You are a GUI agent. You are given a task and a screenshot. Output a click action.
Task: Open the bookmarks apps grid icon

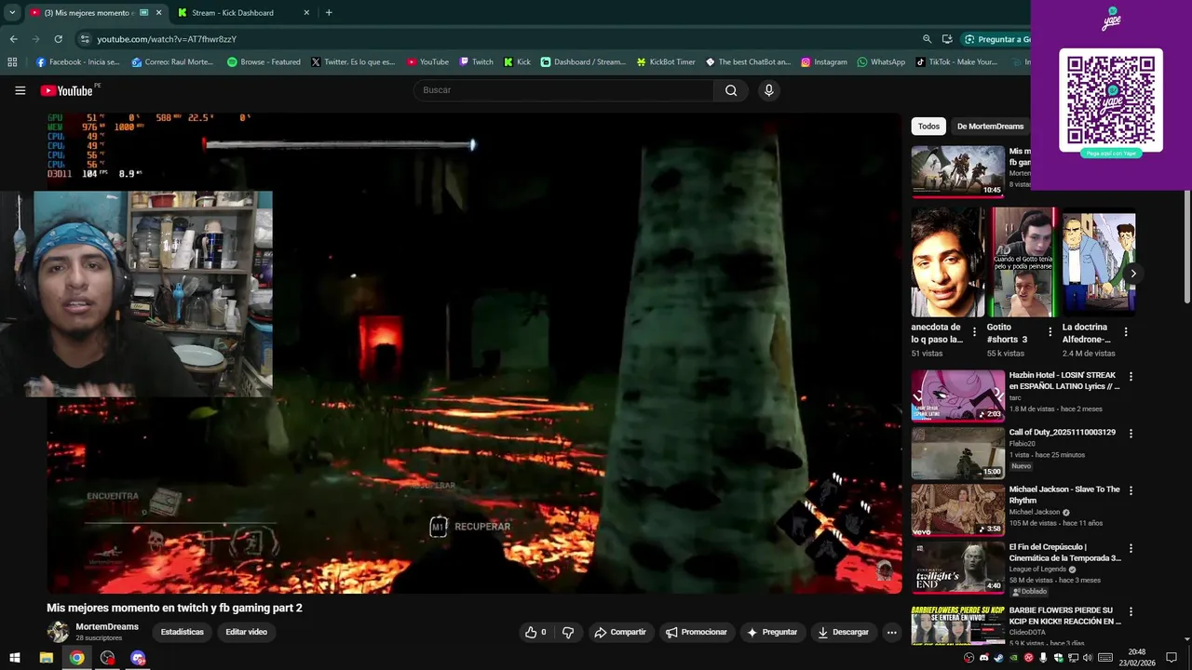(x=12, y=62)
